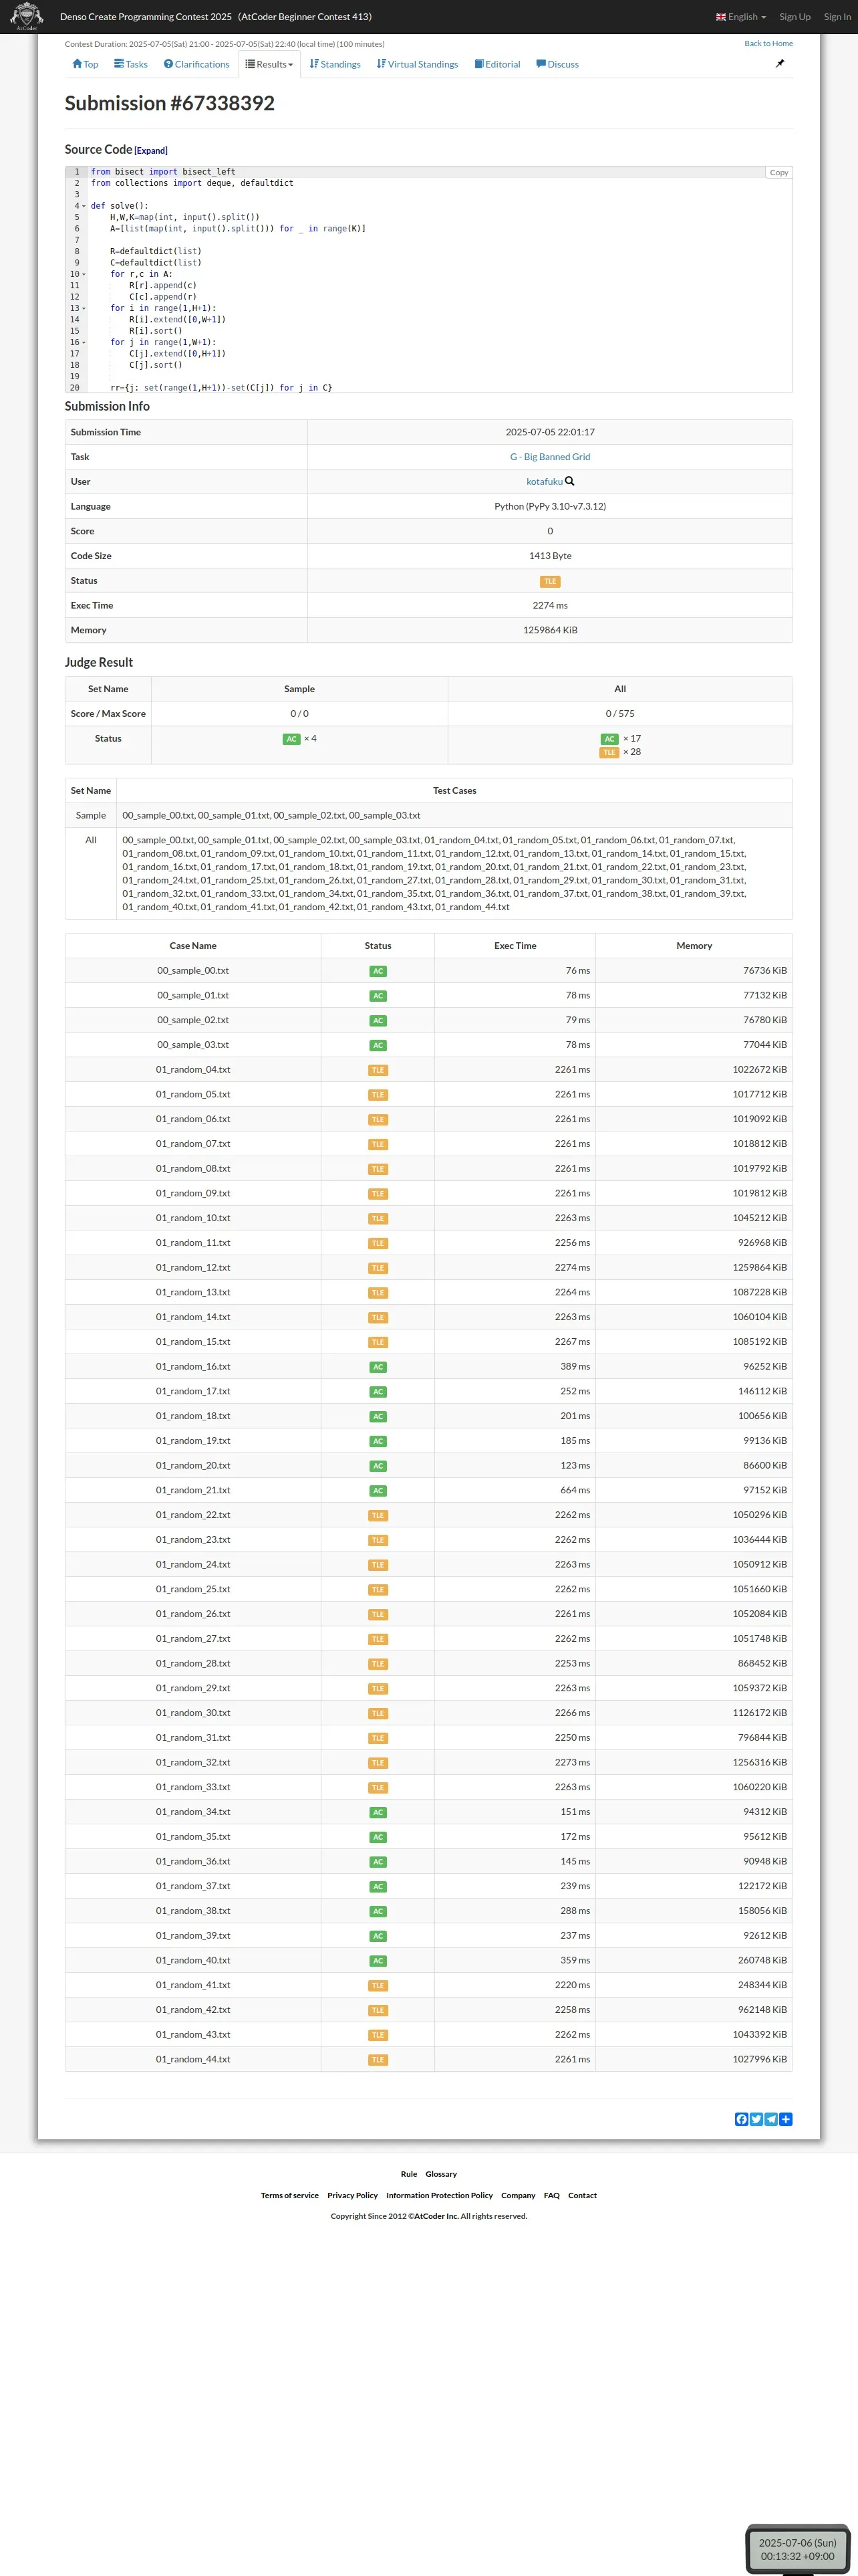Click the timestamp clock widget at bottom
This screenshot has width=858, height=2576.
(x=797, y=2549)
